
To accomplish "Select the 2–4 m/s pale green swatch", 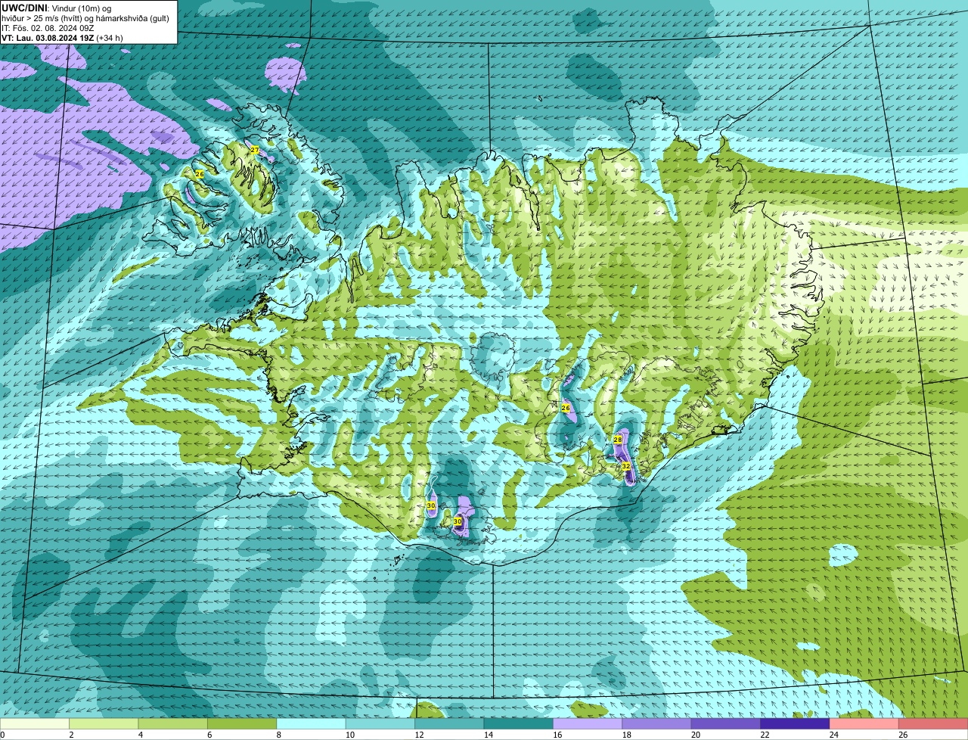I will pos(104,723).
